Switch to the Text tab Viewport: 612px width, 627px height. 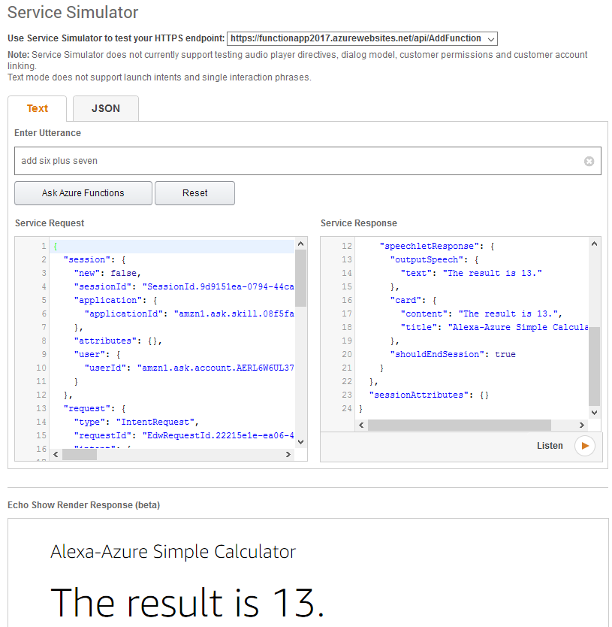point(37,108)
